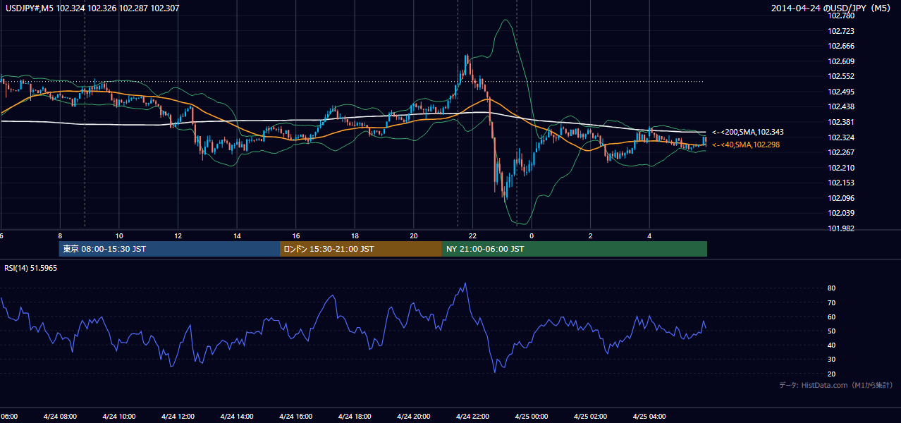Viewport: 901px width, 423px height.
Task: Click price axis value 102.096
Action: point(841,198)
